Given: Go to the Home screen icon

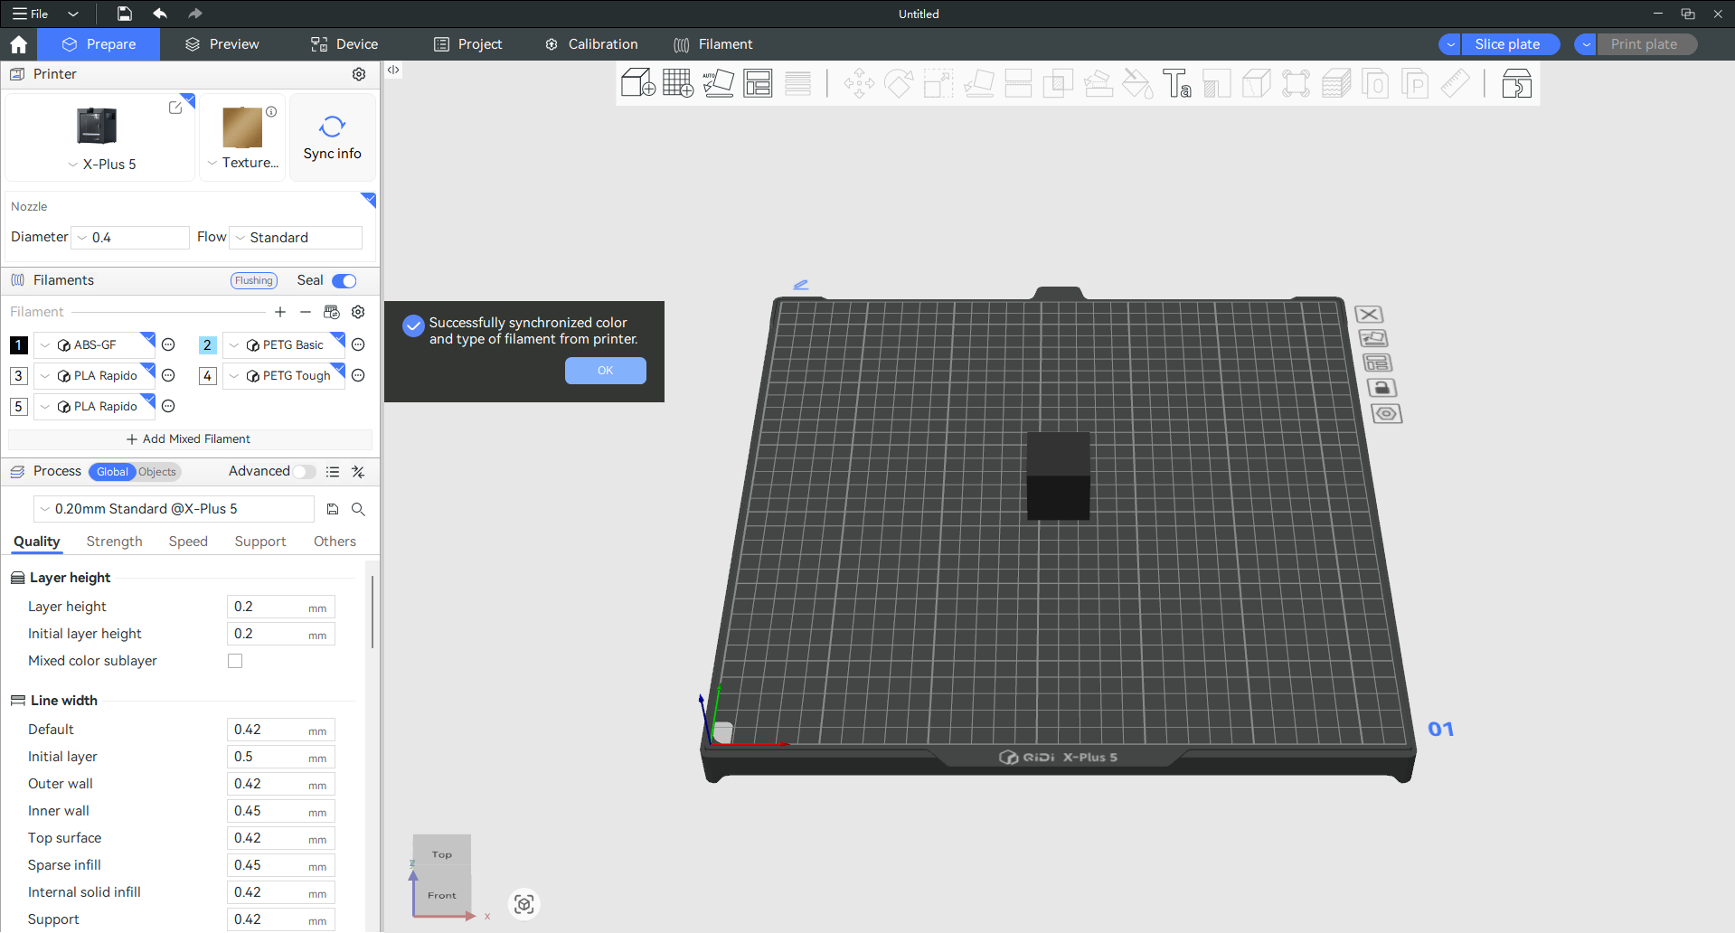Looking at the screenshot, I should point(18,44).
